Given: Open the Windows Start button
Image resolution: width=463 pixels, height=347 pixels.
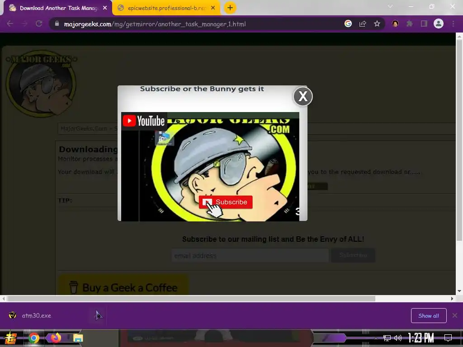Looking at the screenshot, I should (11, 338).
